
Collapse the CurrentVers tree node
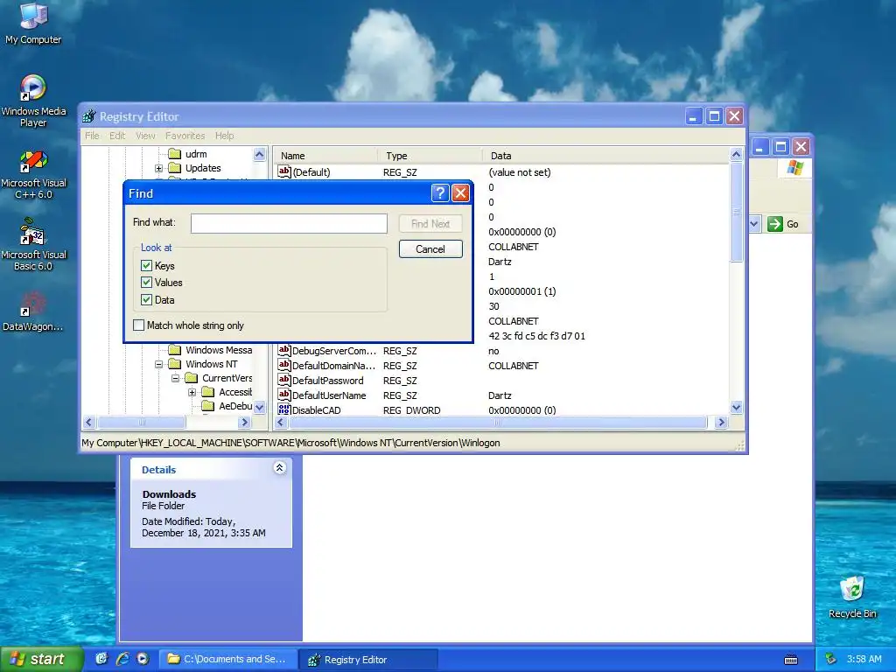(x=175, y=378)
